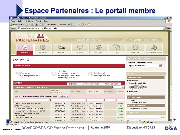Open the Choisissez une collectivité dropdown
Image resolution: width=180 pixels, height=135 pixels.
[x=160, y=65]
